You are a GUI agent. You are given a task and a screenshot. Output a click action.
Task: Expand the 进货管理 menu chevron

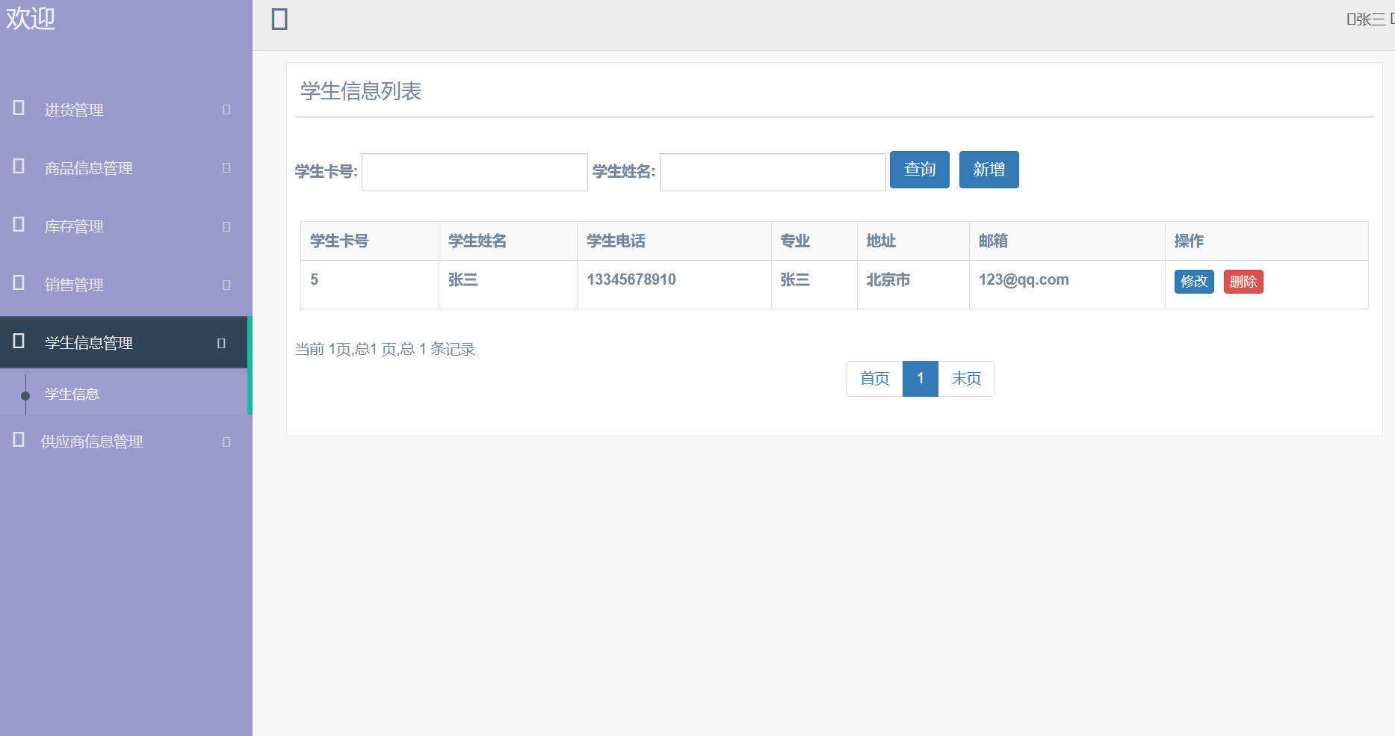coord(226,110)
